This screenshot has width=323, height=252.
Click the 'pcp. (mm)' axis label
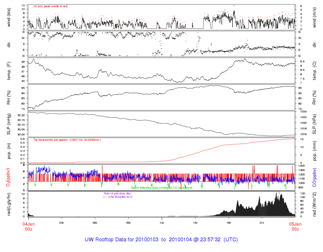click(x=314, y=151)
